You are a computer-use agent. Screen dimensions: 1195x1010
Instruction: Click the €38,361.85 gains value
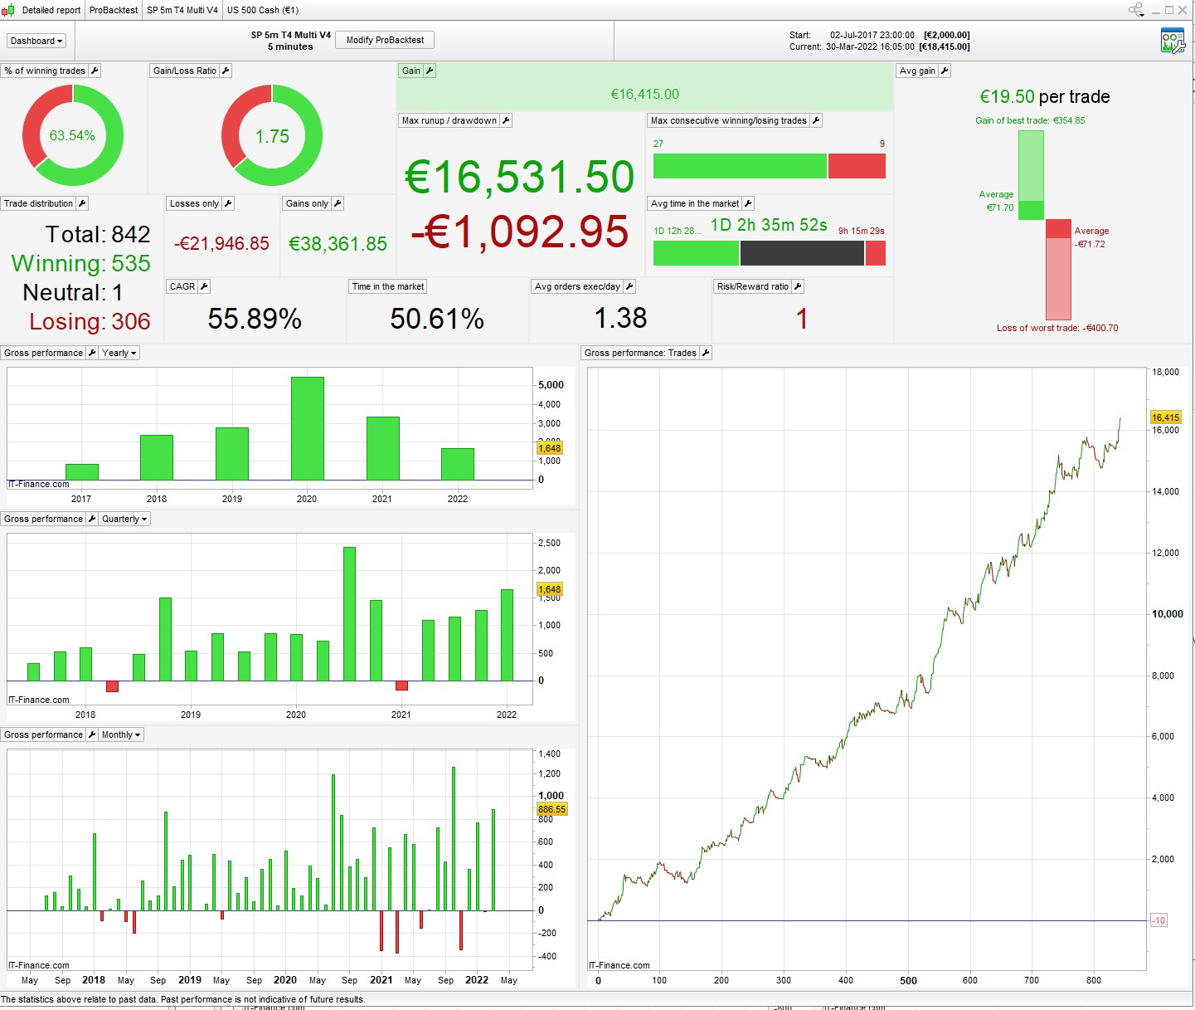point(338,244)
